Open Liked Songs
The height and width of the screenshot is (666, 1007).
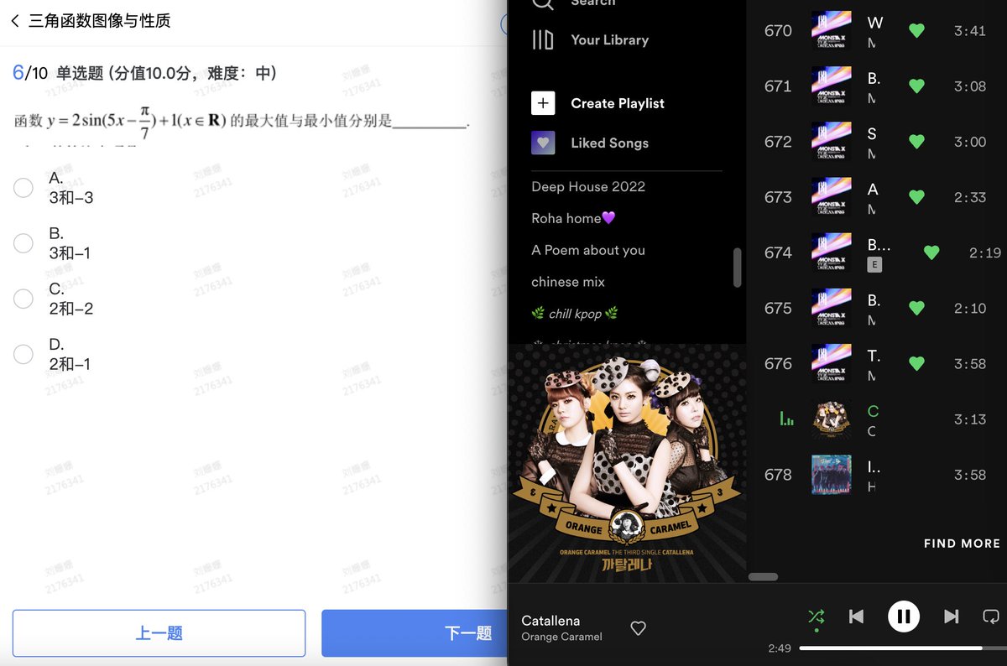coord(609,143)
